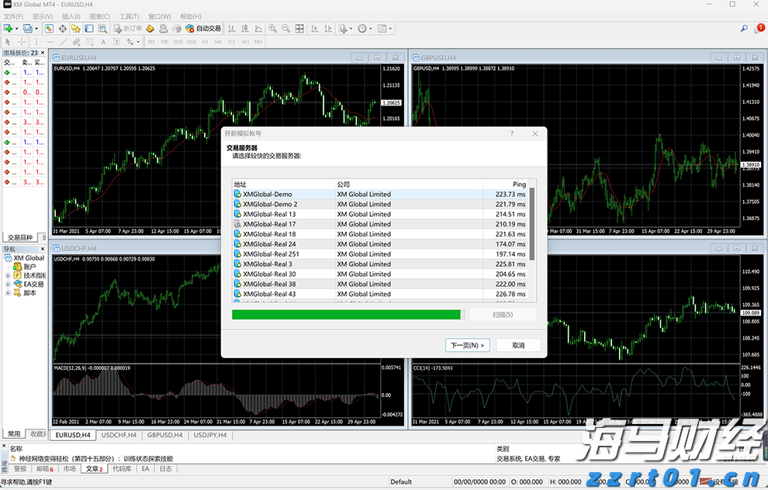Expand 技术指标 in the Navigator tree

8,275
